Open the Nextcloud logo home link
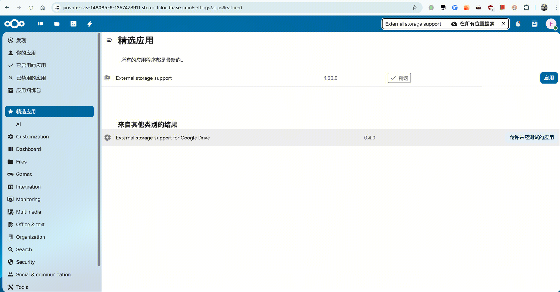Screen dimensions: 560x292 15,24
